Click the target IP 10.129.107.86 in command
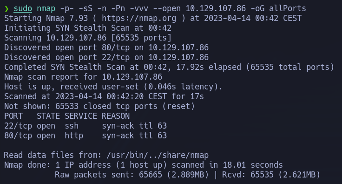342x184 pixels. coord(216,8)
